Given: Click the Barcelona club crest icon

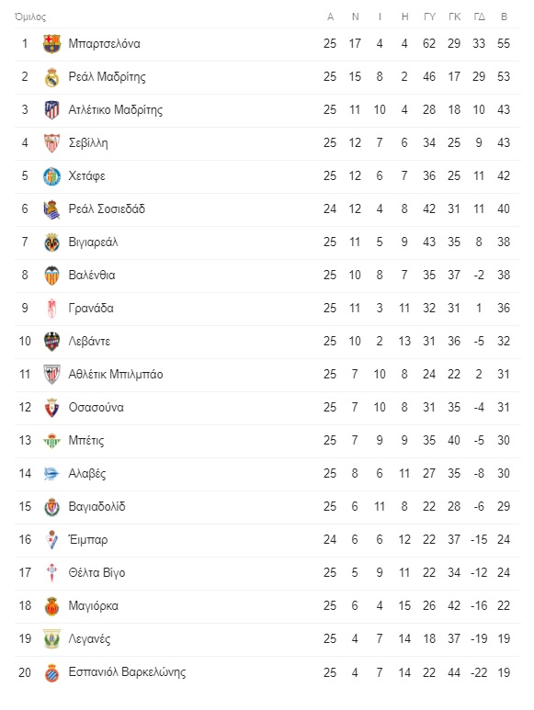Looking at the screenshot, I should [51, 44].
